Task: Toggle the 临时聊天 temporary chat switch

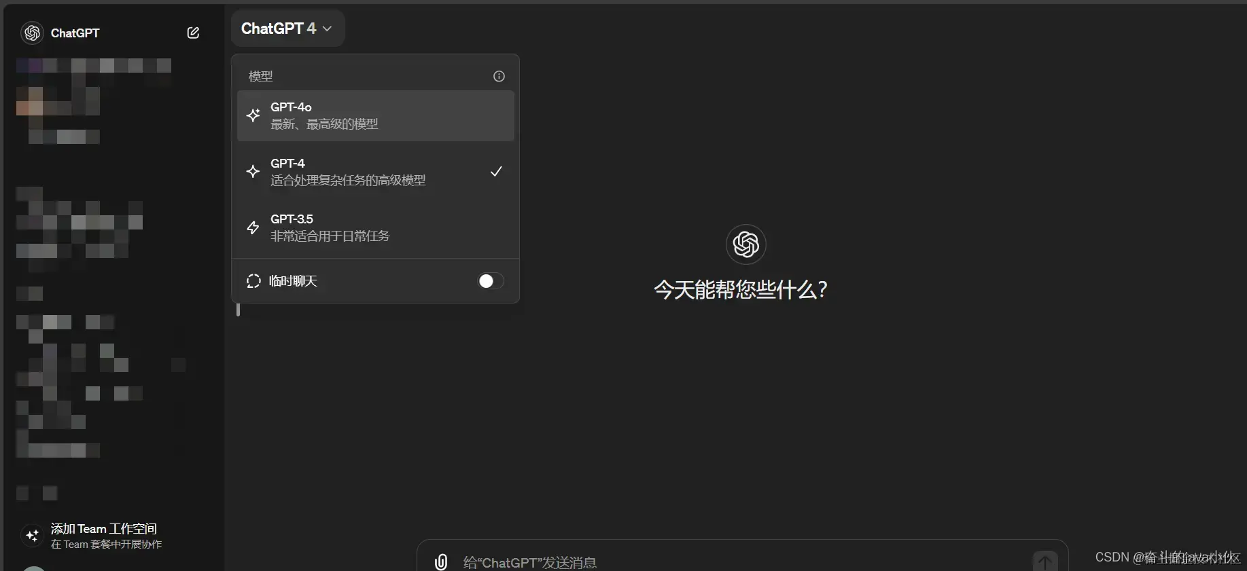Action: point(491,281)
